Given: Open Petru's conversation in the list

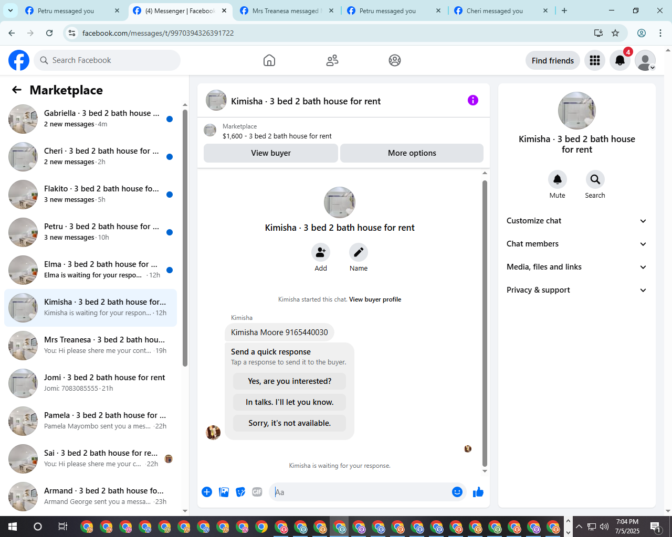Looking at the screenshot, I should 91,232.
